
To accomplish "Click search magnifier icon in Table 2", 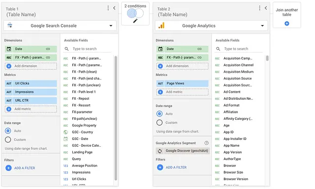I will [218, 49].
